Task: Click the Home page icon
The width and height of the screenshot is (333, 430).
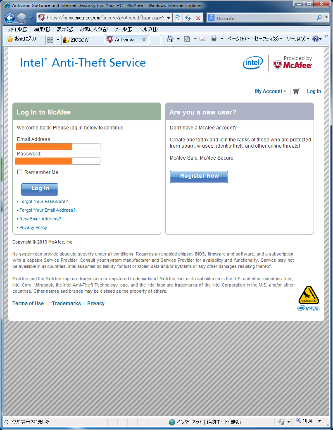Action: click(x=170, y=39)
